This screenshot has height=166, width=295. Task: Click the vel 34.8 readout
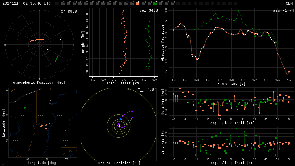pos(148,11)
